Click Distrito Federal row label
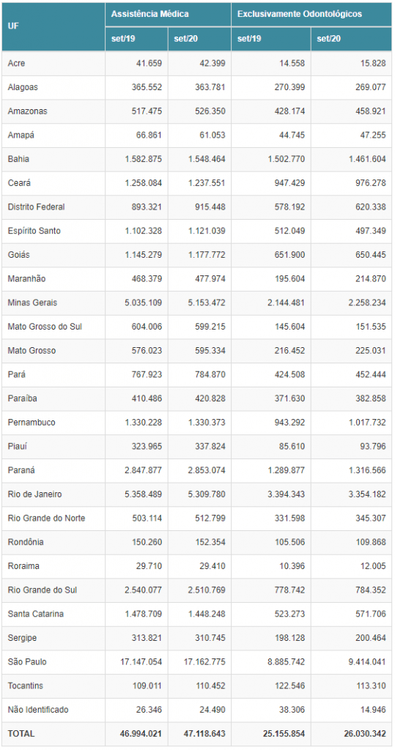The image size is (395, 750). (x=37, y=207)
